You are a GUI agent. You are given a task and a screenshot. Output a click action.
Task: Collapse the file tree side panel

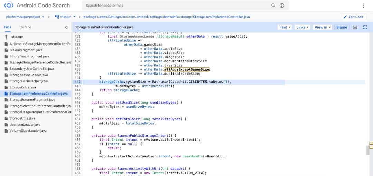(67, 27)
